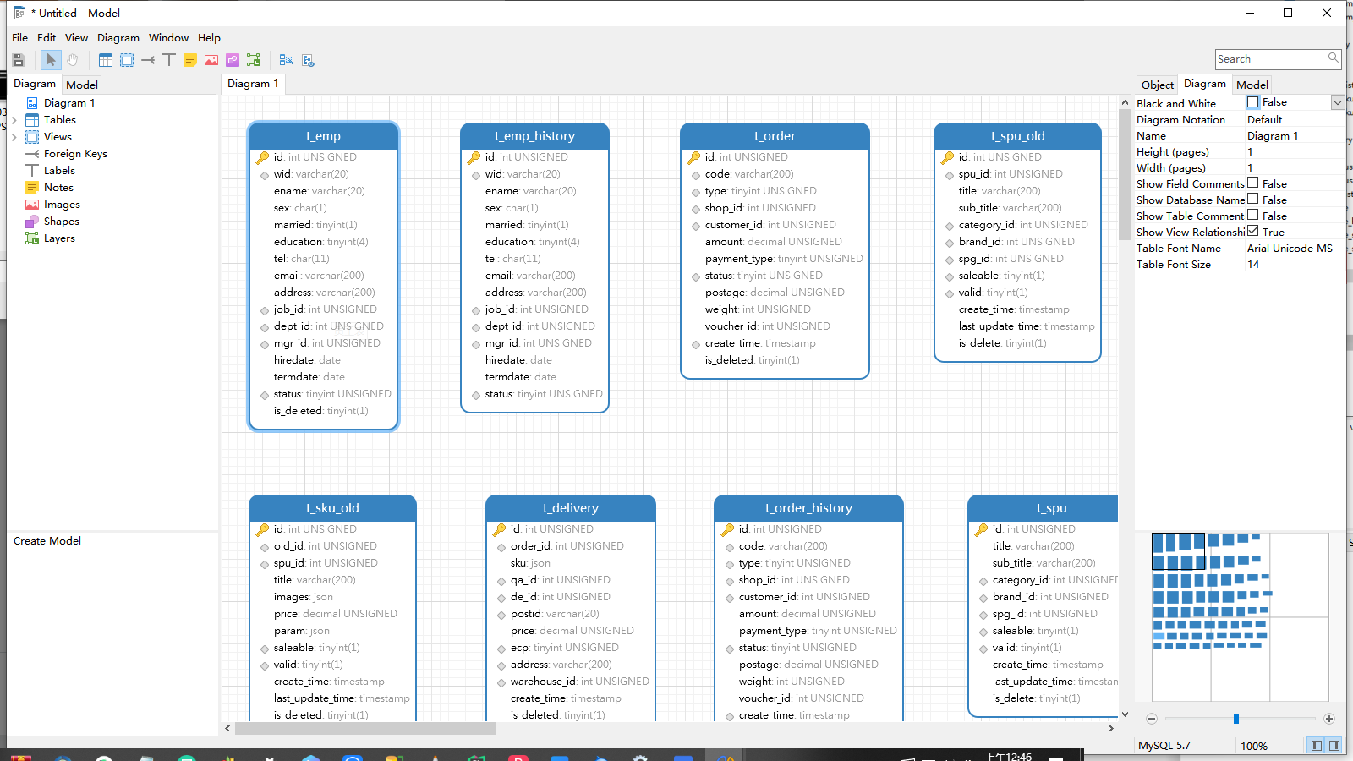Click the key icon of t_sku_old id

pyautogui.click(x=262, y=529)
